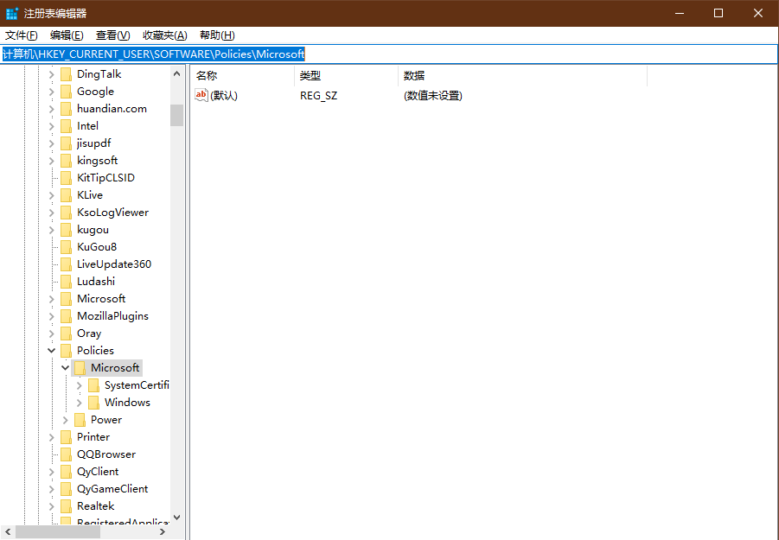This screenshot has height=540, width=779.
Task: Click the tree vertical scrollbar thumb
Action: point(177,115)
